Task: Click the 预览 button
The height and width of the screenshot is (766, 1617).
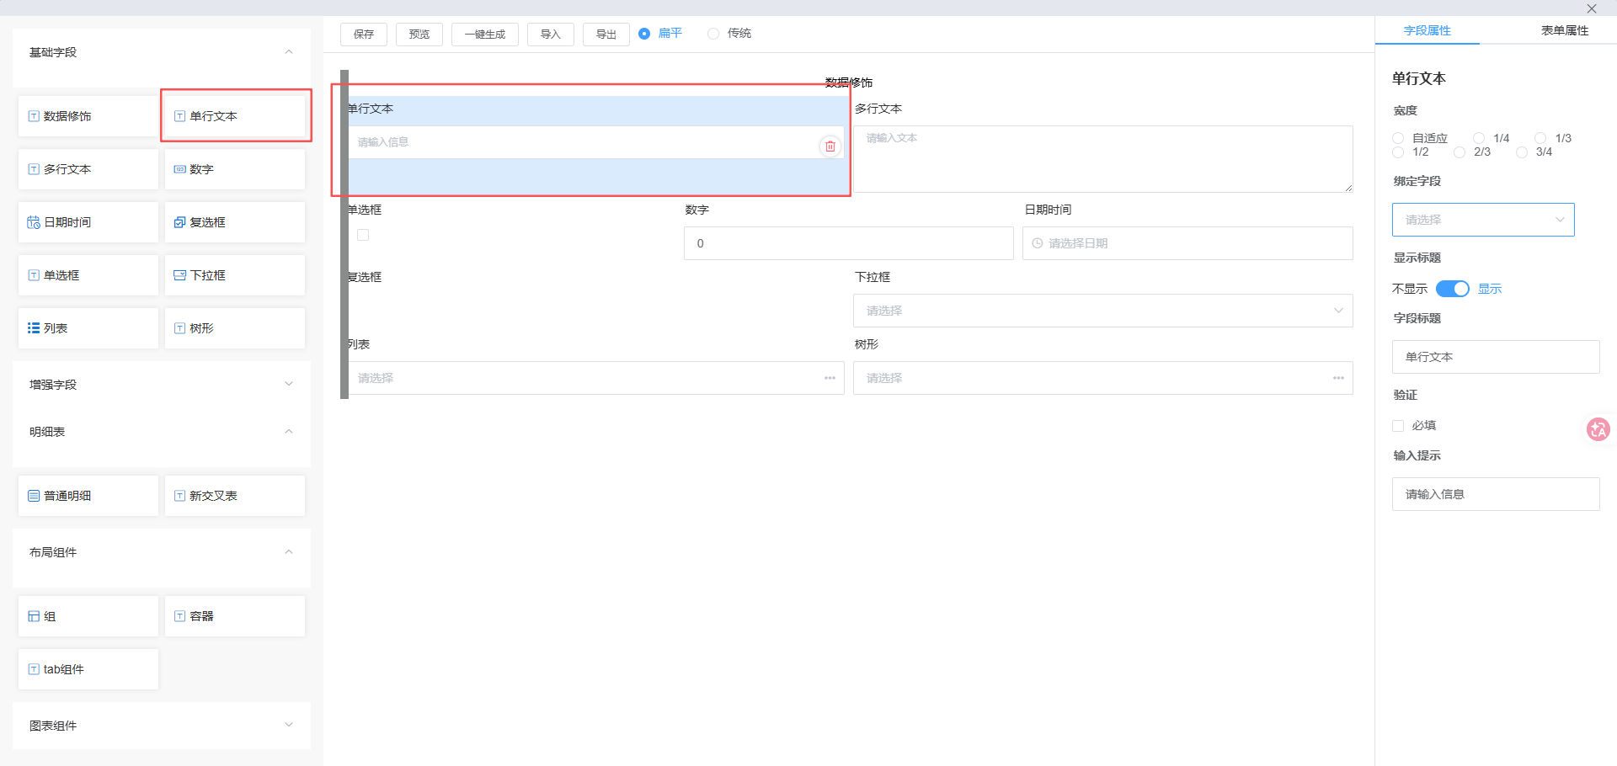Action: point(419,35)
